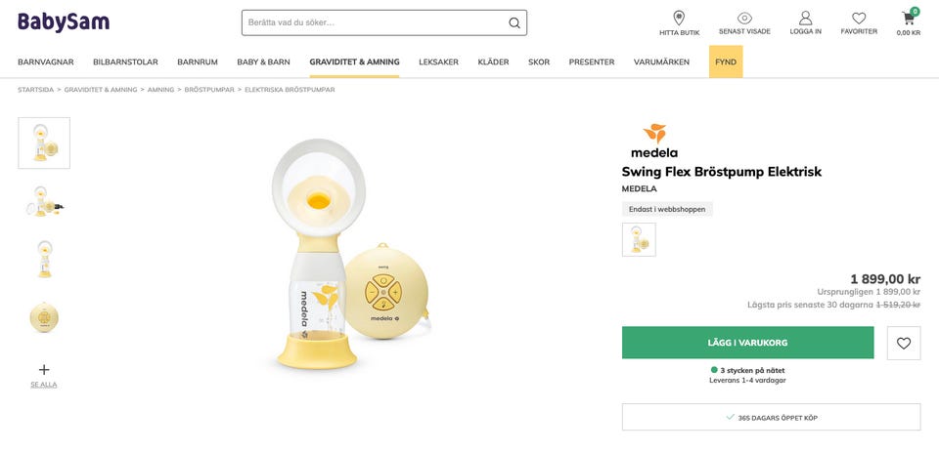
Task: Click the Logga In person icon
Action: click(805, 19)
